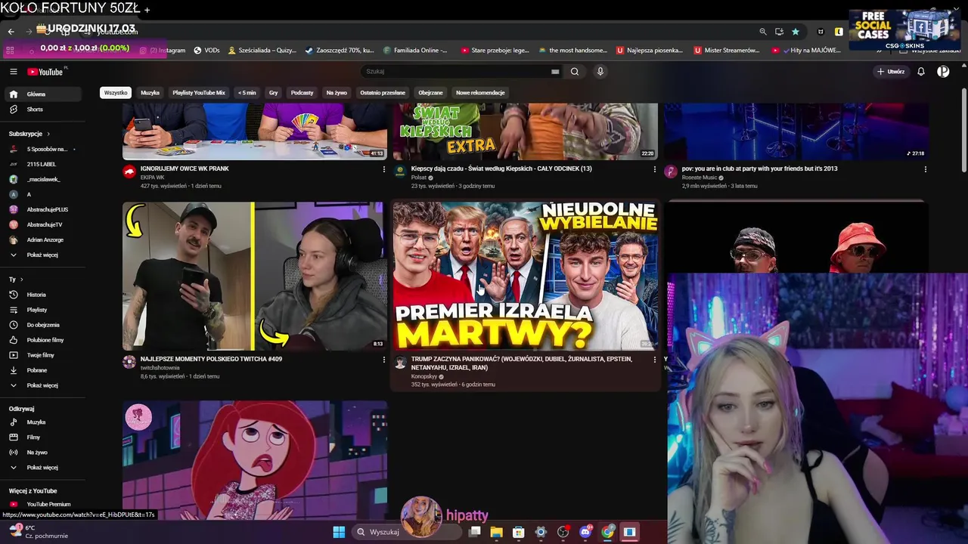Click the bookmark star in address bar
The height and width of the screenshot is (544, 968).
pos(796,32)
